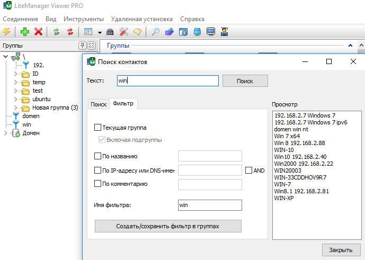Screen dimensions: 365x260
Task: Toggle the Включая подгруппы checkbox
Action: pyautogui.click(x=102, y=140)
